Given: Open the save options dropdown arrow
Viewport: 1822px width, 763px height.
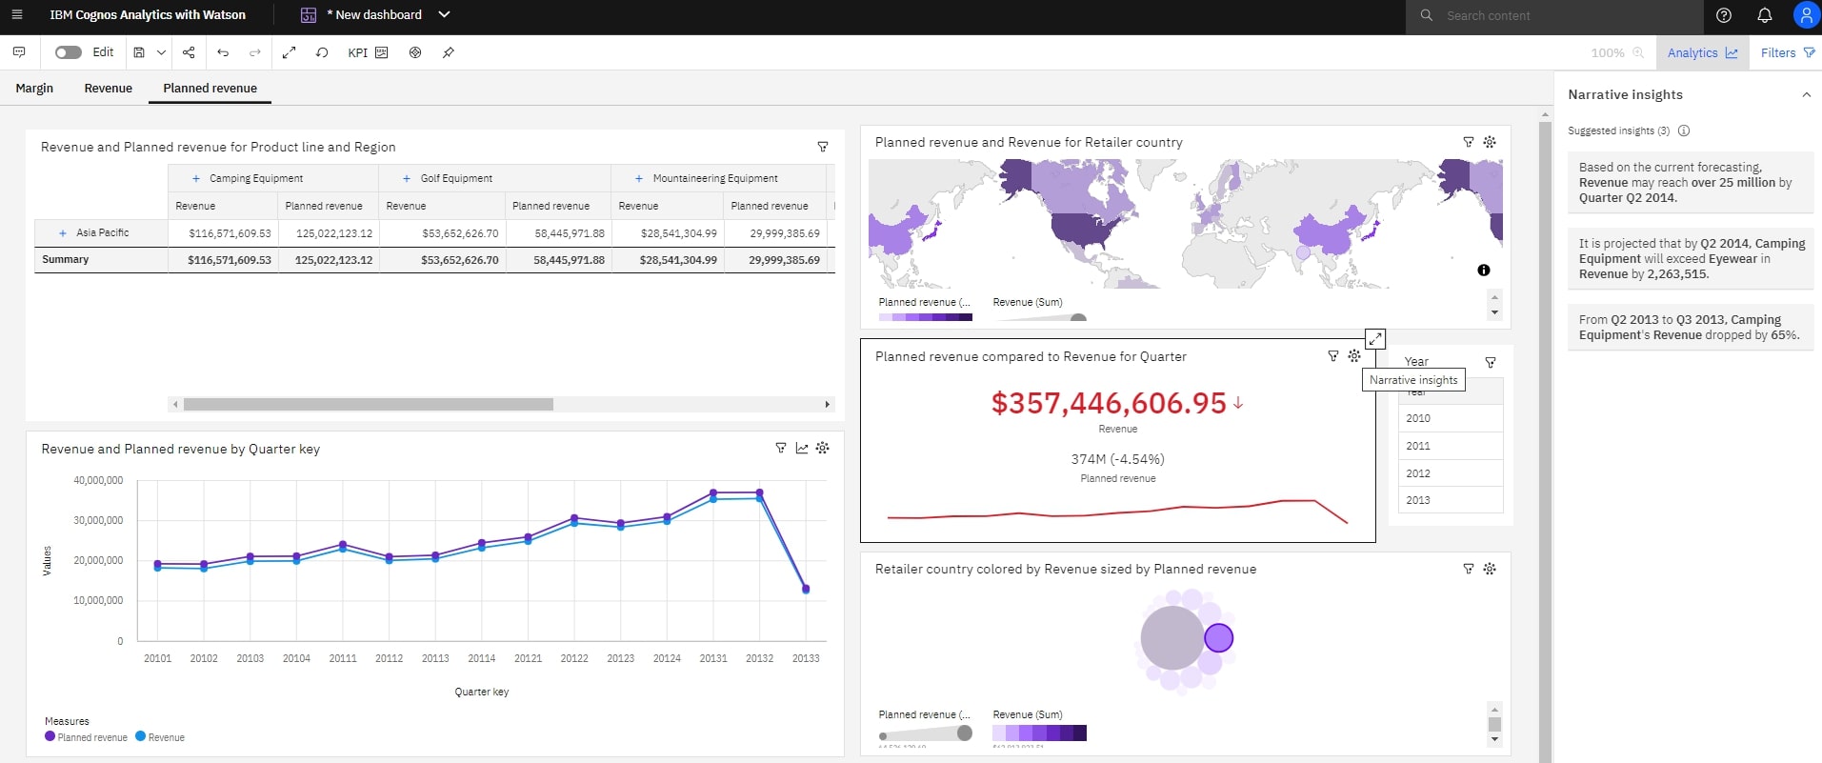Looking at the screenshot, I should coord(161,52).
